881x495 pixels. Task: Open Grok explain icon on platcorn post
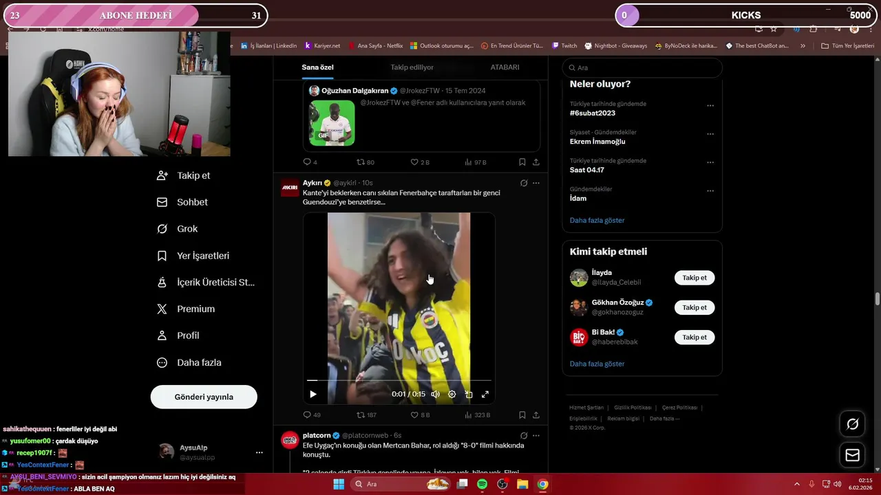tap(524, 435)
